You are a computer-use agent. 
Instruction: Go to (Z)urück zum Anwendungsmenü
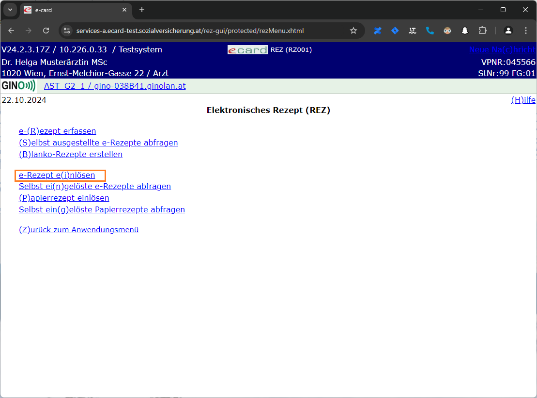point(78,230)
